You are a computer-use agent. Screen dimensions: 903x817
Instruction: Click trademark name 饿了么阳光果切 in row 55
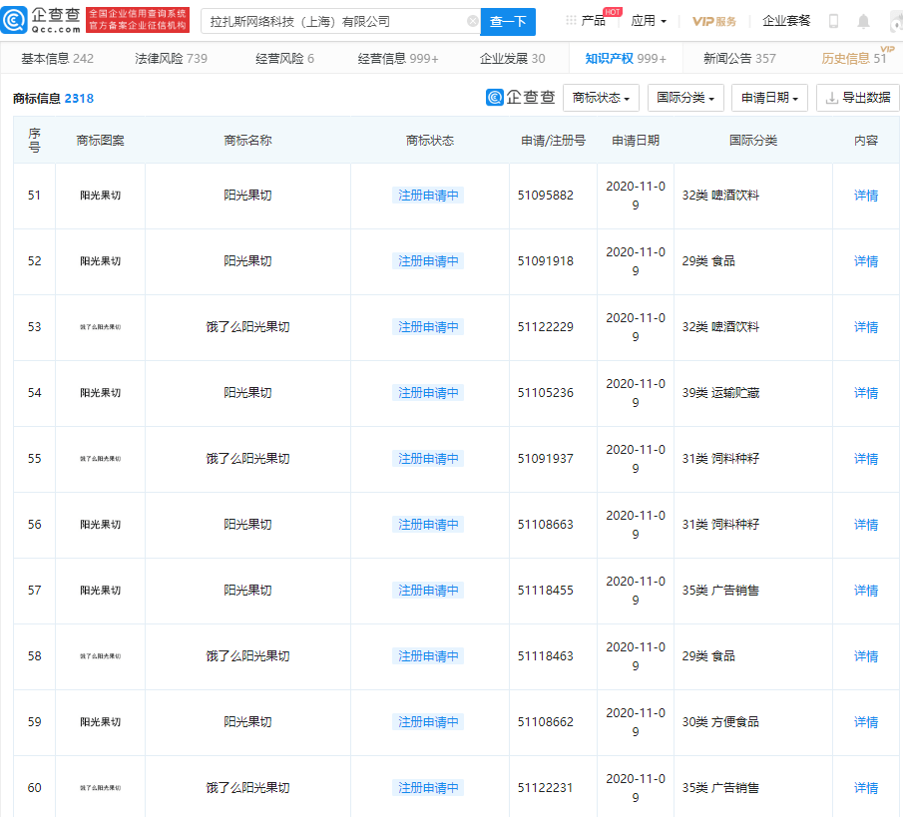point(247,459)
